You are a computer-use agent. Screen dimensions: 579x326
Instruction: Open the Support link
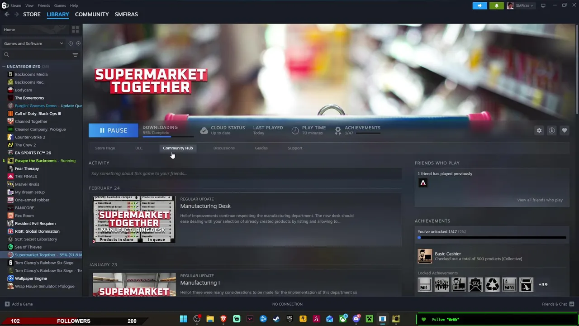pyautogui.click(x=295, y=148)
